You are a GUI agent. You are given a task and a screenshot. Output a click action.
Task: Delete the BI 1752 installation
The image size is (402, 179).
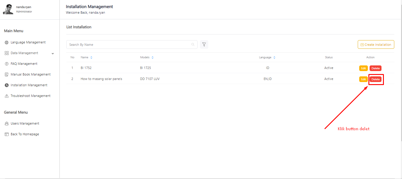tap(375, 68)
